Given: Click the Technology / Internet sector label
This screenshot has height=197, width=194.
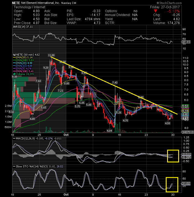Looking at the screenshot, I should [29, 7].
